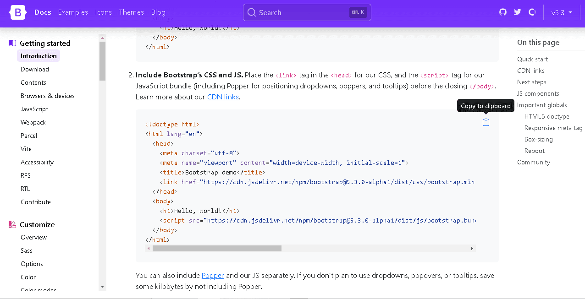Jump to Next steps section

[x=532, y=82]
